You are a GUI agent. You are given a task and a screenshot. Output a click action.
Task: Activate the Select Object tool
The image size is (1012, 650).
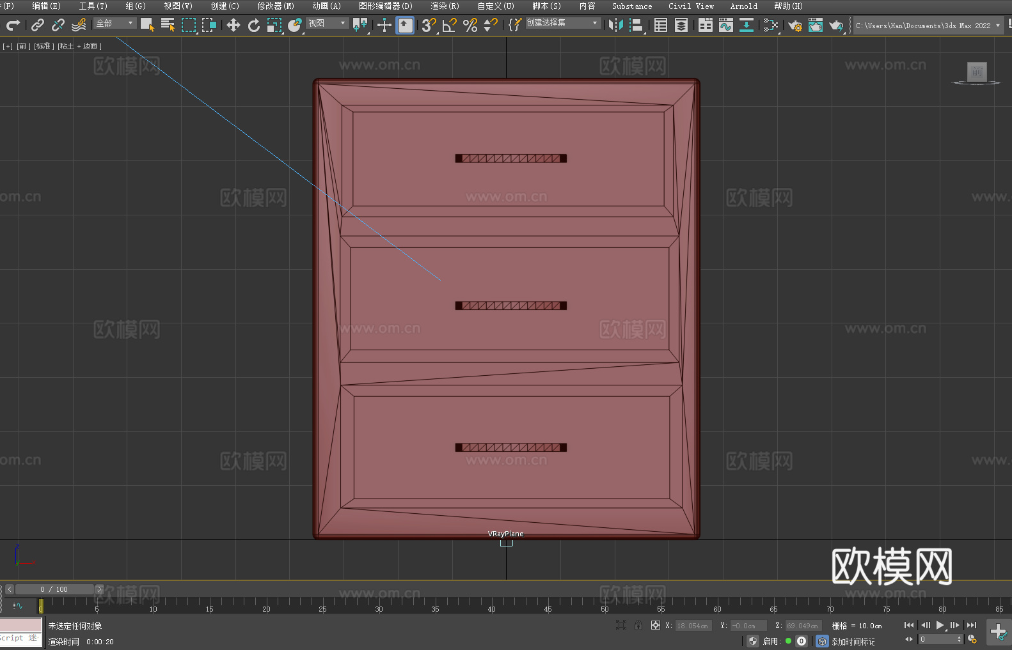point(147,25)
